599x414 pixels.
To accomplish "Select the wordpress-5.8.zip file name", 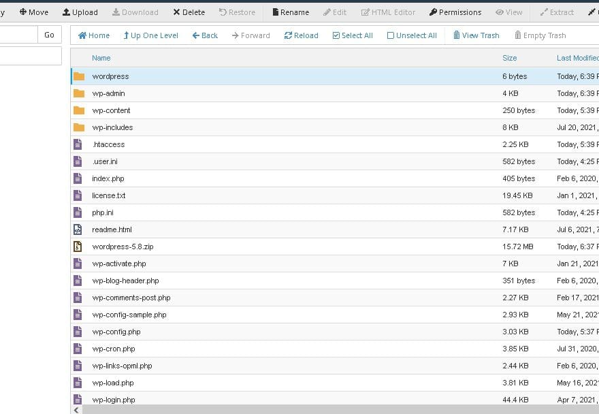I will tap(123, 246).
